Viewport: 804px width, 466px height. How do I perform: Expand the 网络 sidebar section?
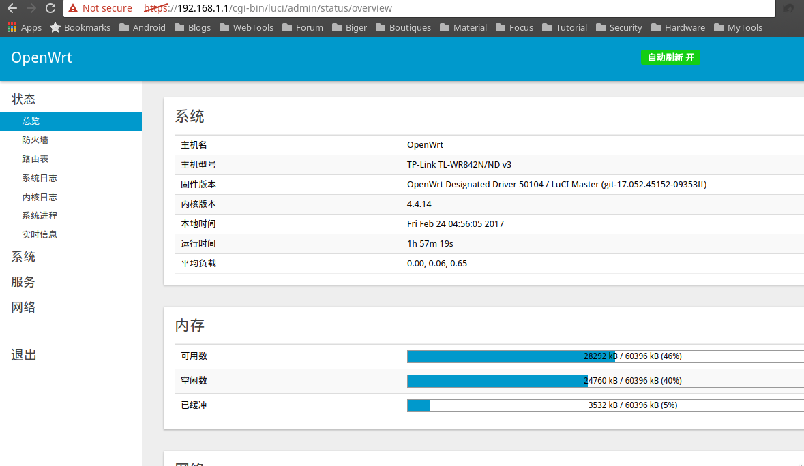tap(23, 307)
